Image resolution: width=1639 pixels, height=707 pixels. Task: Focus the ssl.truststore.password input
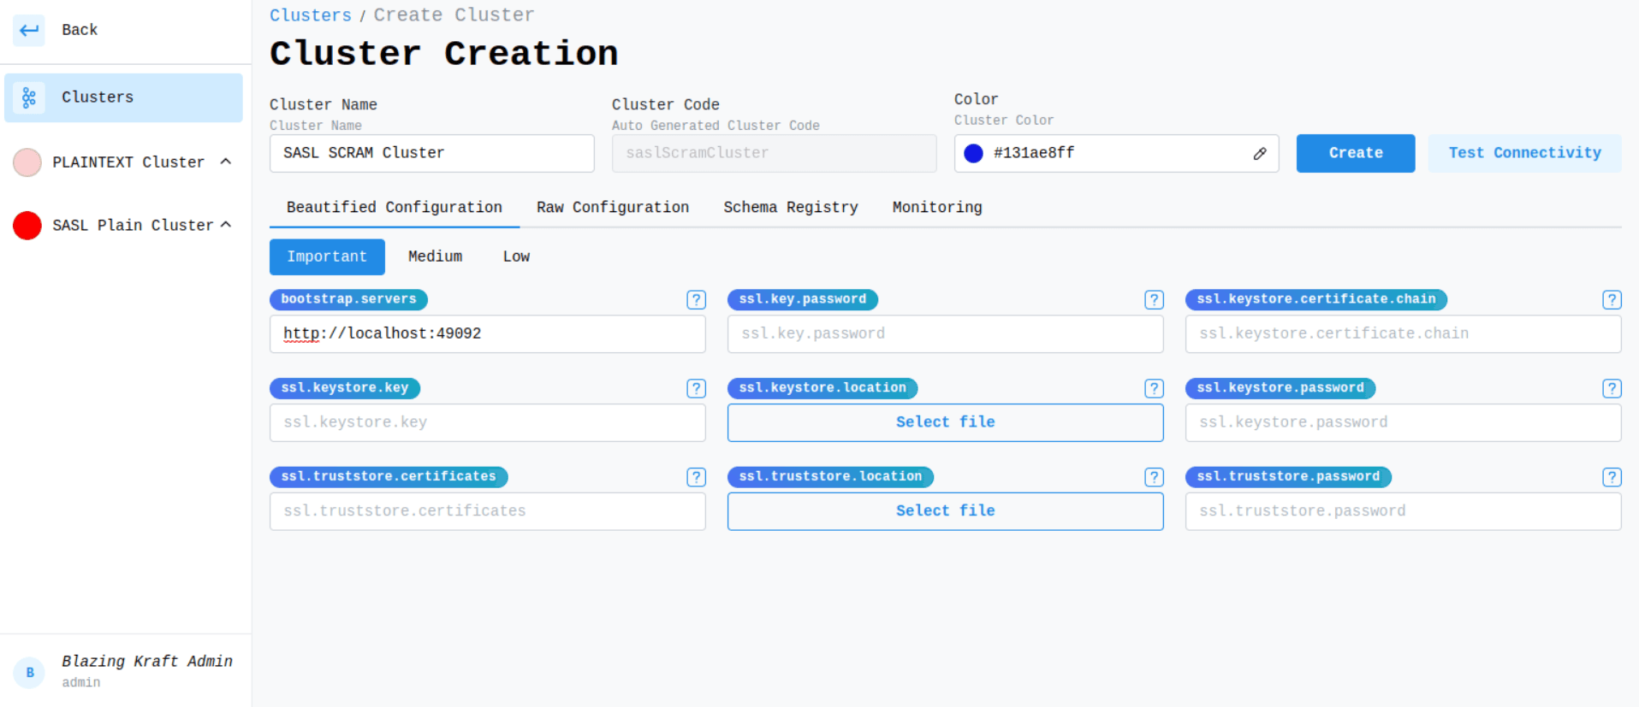click(1404, 511)
